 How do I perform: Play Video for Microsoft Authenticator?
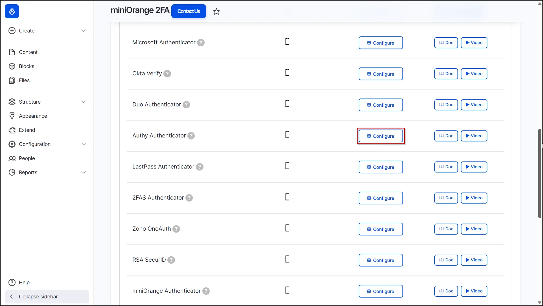pos(474,43)
